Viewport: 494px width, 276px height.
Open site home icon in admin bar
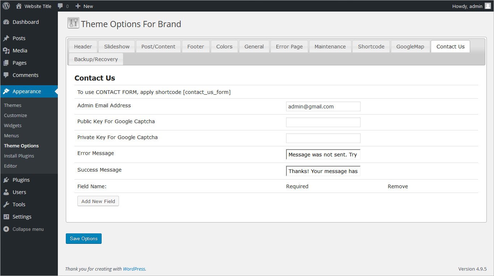point(19,6)
